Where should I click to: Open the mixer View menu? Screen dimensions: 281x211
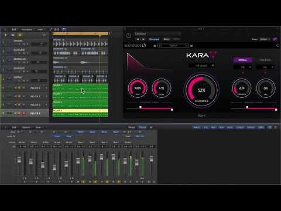click(38, 127)
